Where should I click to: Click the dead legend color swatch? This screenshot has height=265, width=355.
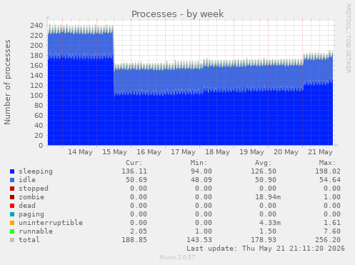click(12, 206)
